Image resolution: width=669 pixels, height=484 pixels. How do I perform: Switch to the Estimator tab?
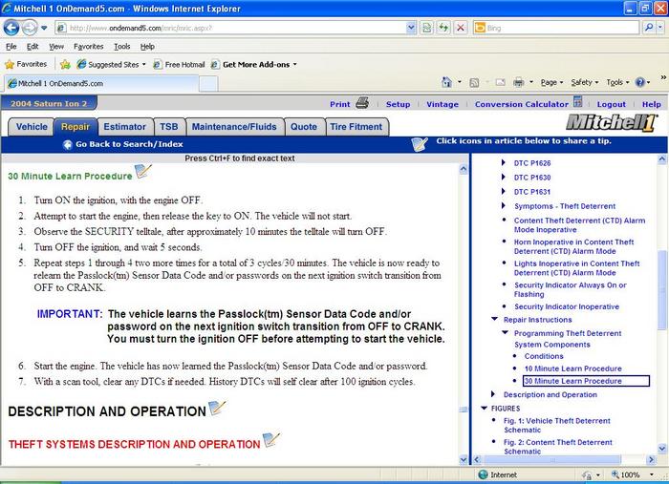124,126
